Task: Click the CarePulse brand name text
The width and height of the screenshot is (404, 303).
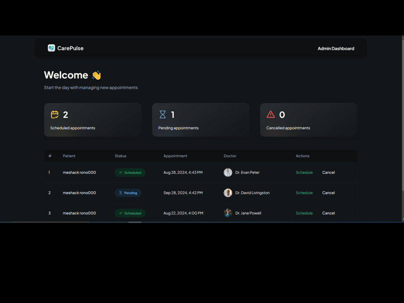Action: (x=70, y=48)
